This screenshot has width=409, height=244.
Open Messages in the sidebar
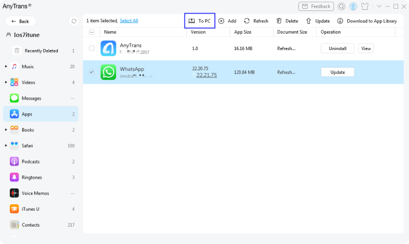(31, 98)
